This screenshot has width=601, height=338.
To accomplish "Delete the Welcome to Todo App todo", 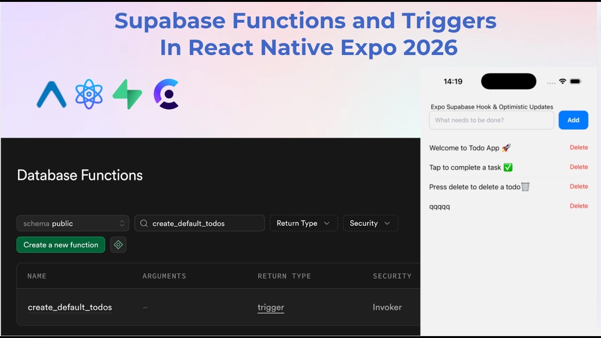I will pos(579,147).
